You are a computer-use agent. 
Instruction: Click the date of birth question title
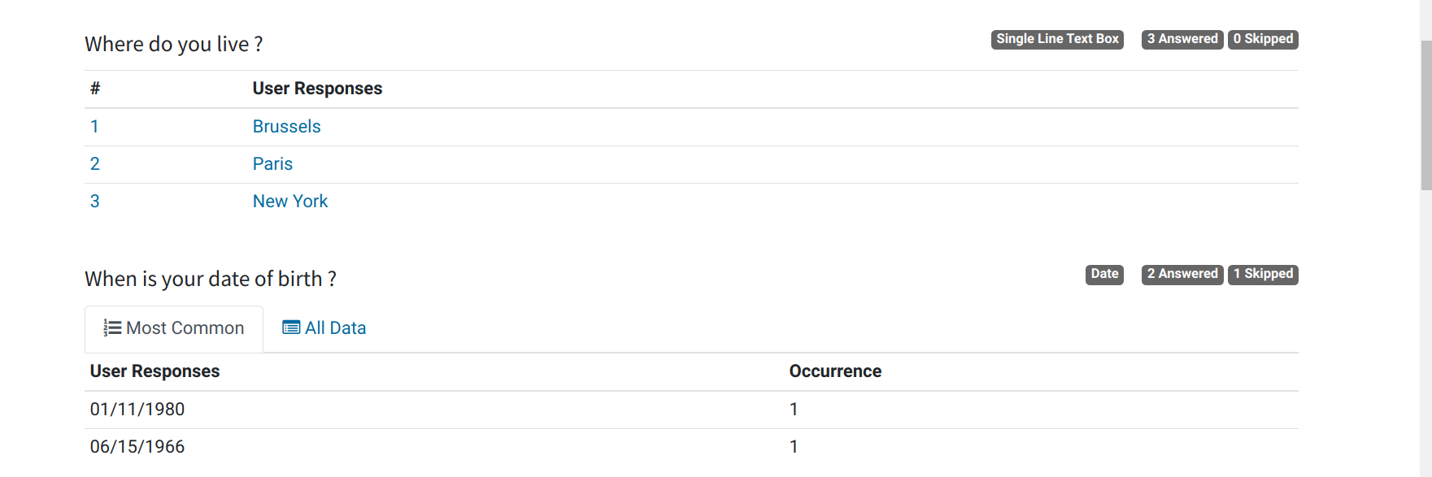[x=211, y=278]
